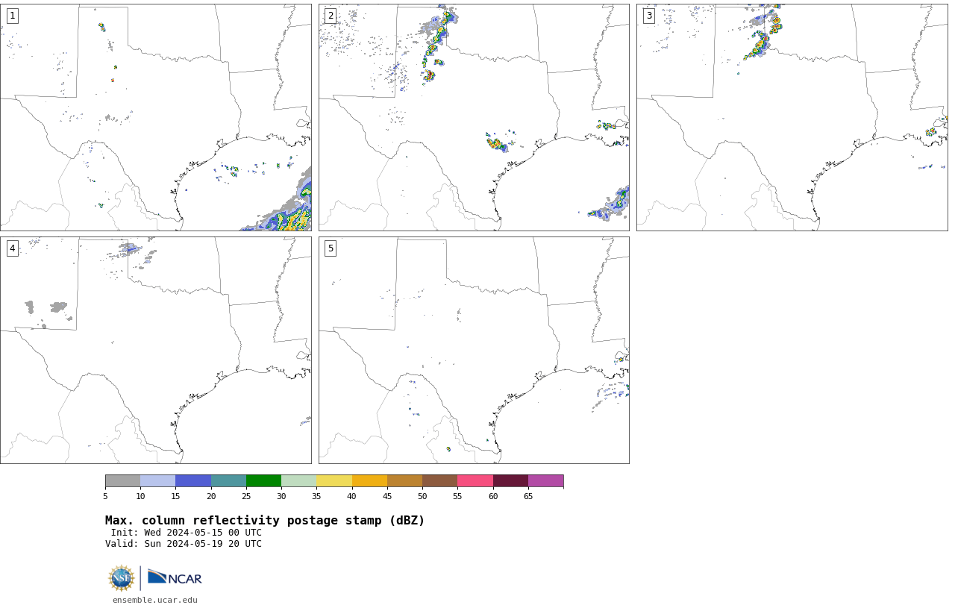Image resolution: width=955 pixels, height=608 pixels.
Task: Click colorbar tick label 20
Action: coord(211,496)
